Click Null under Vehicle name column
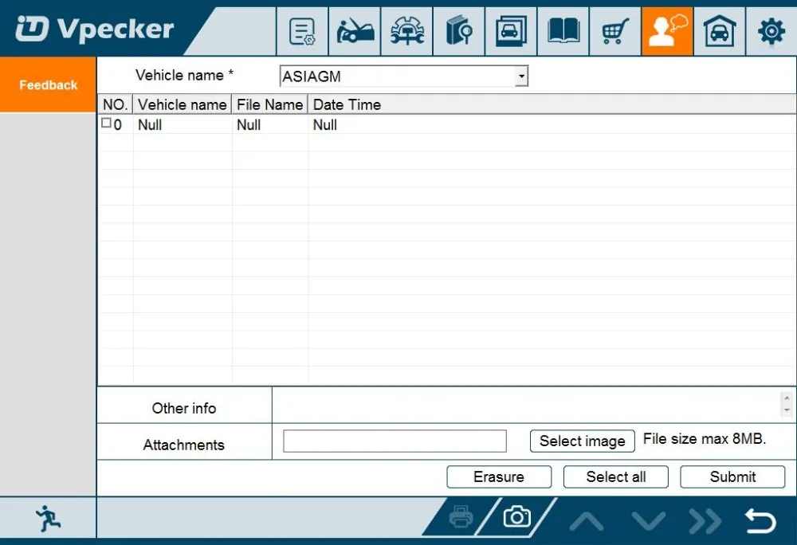 [150, 125]
